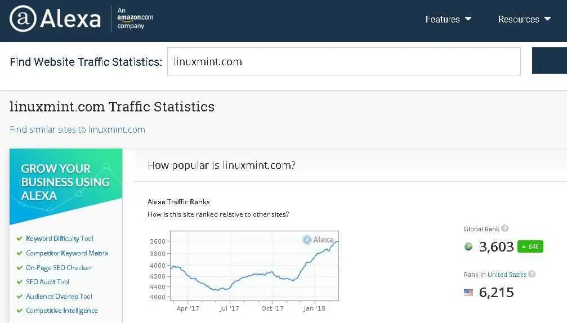The image size is (567, 323).
Task: Click the Alexa logo icon
Action: pos(23,19)
